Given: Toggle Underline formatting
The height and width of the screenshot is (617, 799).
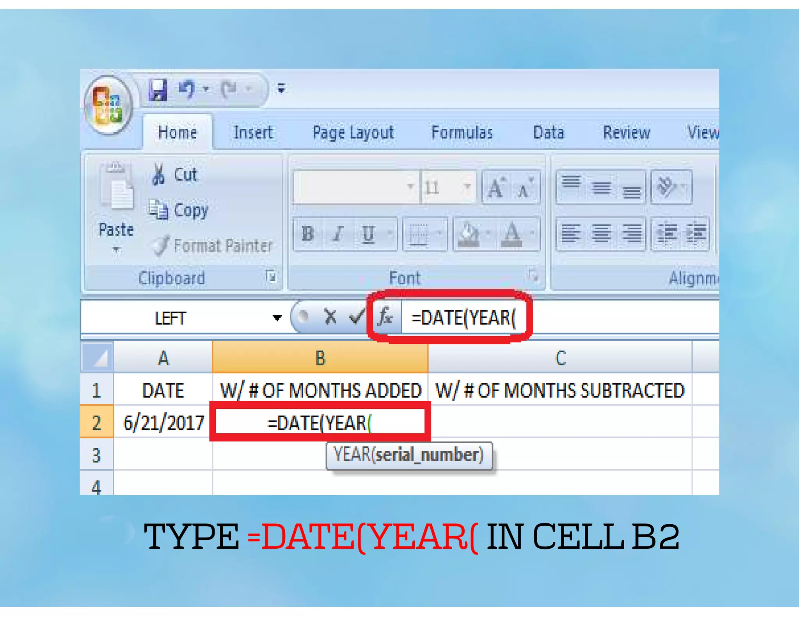Looking at the screenshot, I should click(x=368, y=234).
